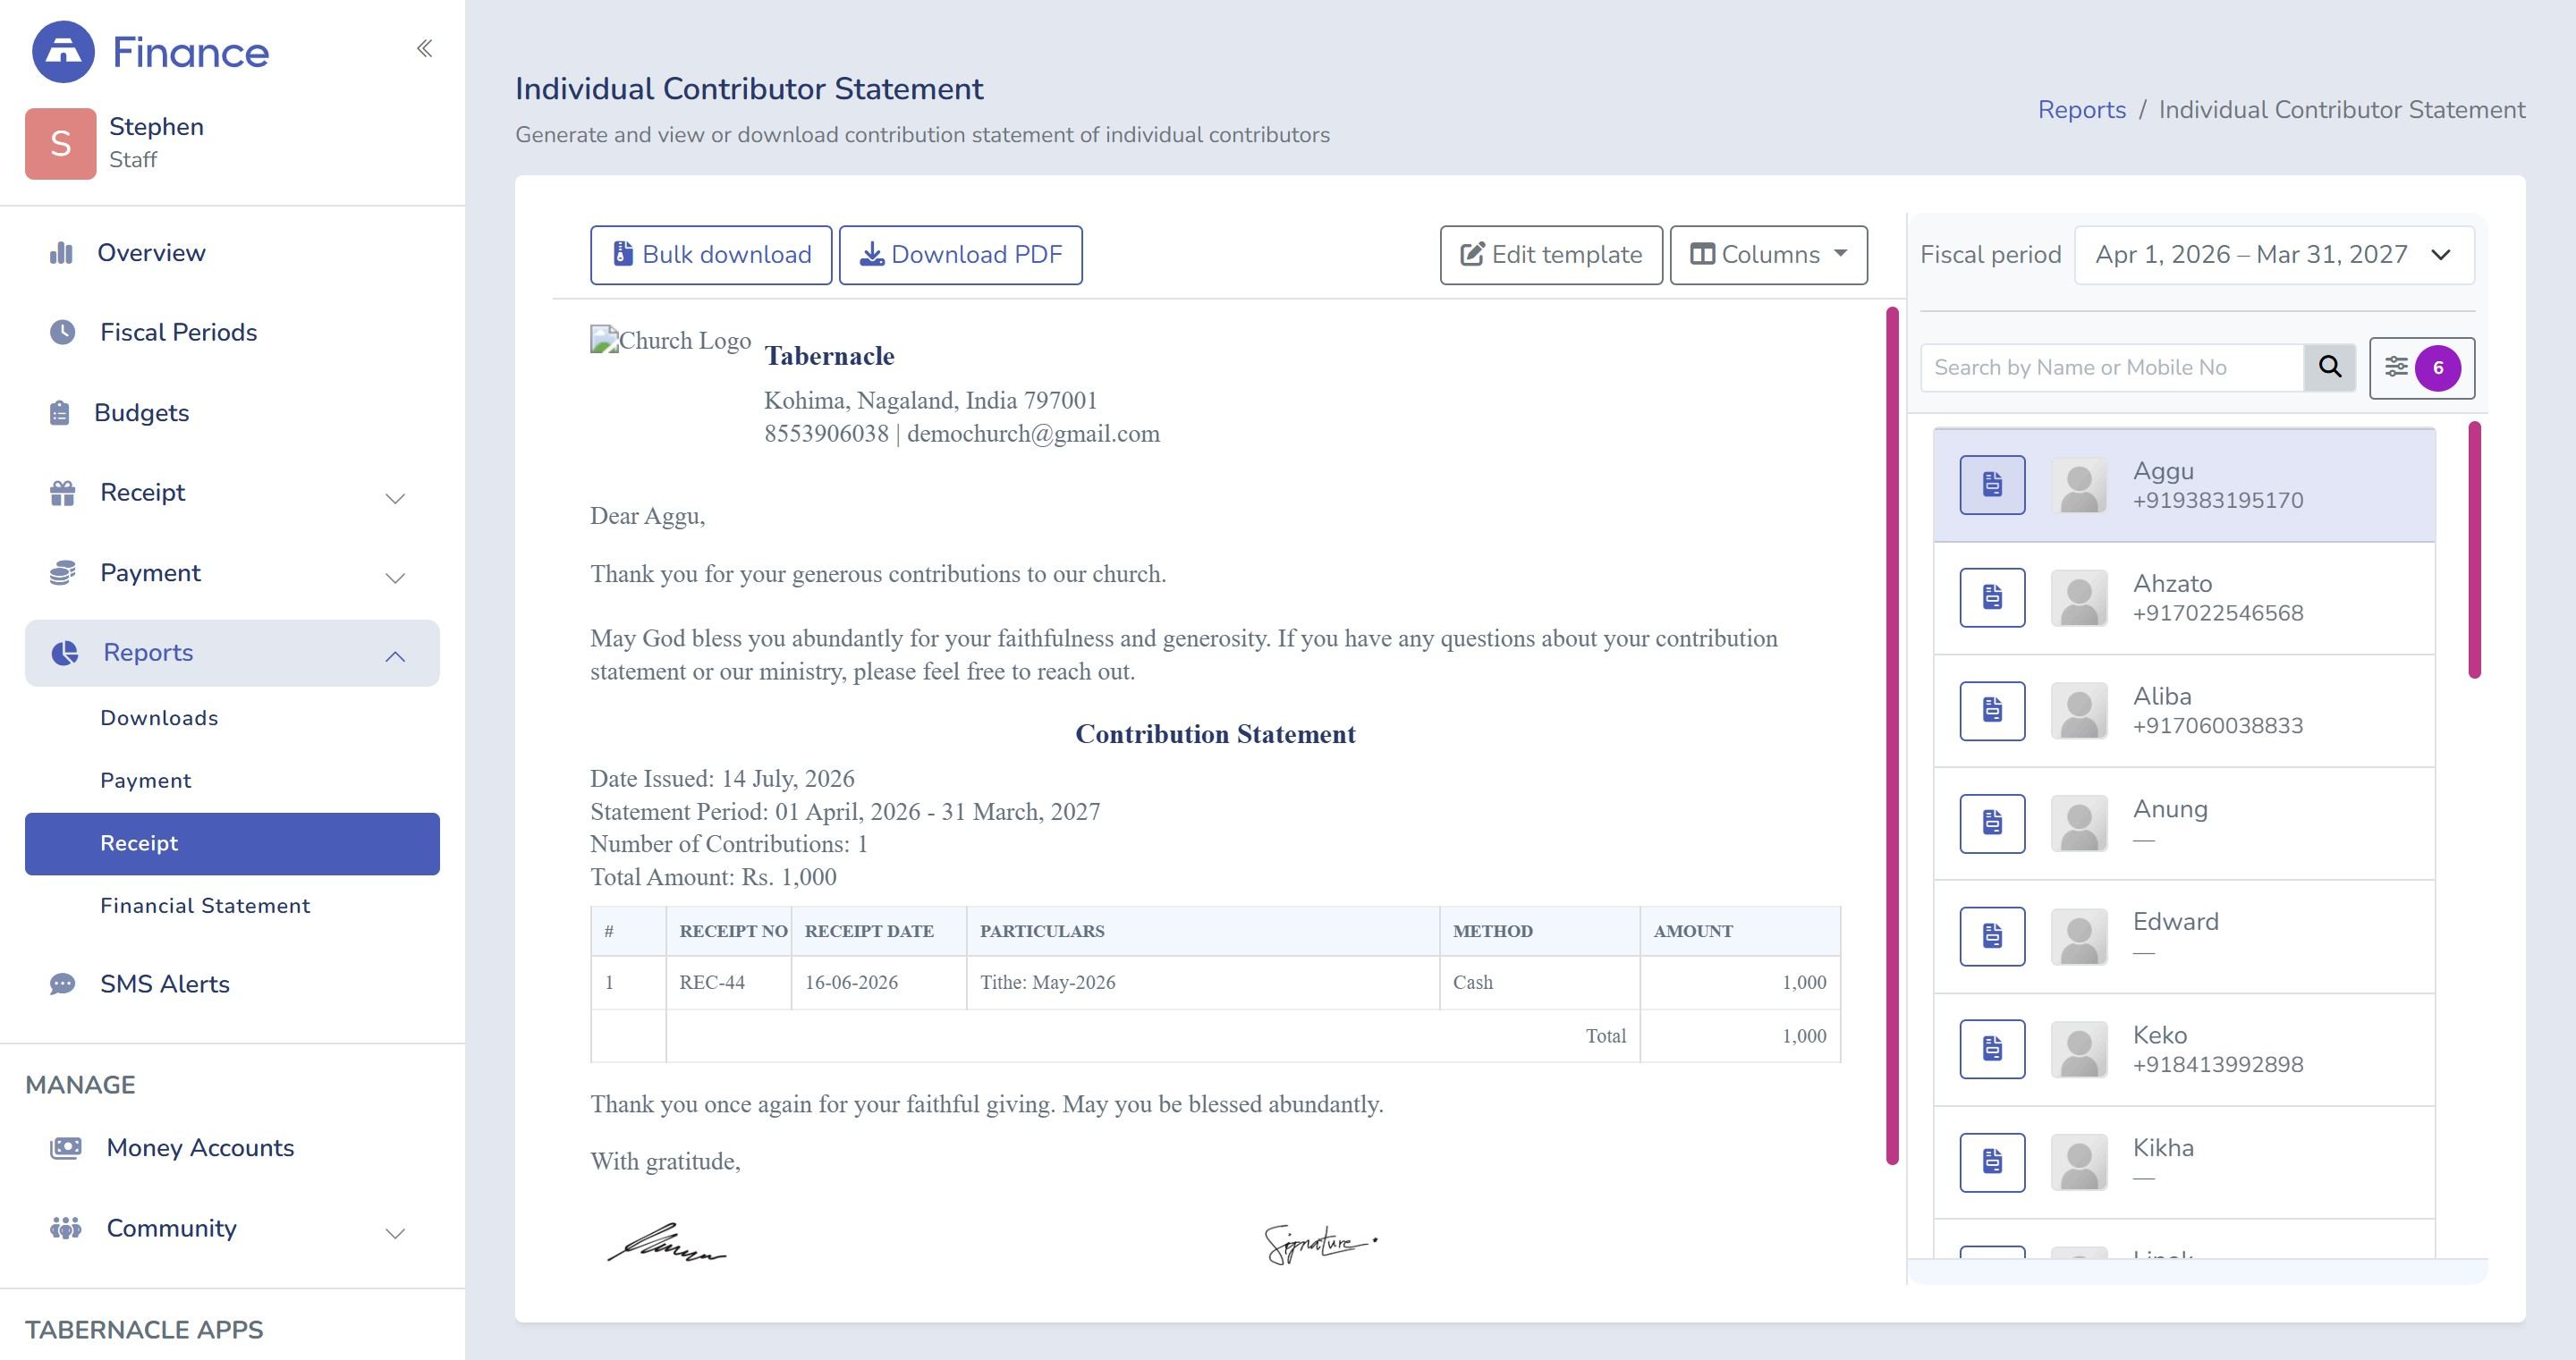This screenshot has height=1360, width=2576.
Task: Expand the Community menu
Action: pos(232,1228)
